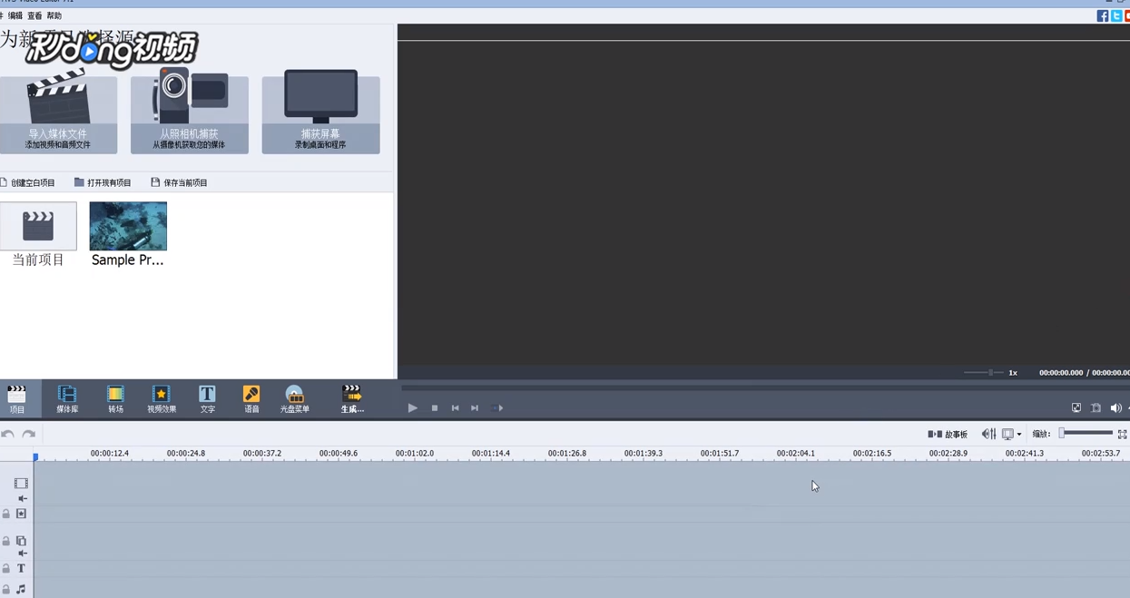This screenshot has height=598, width=1130.
Task: Lock the text track
Action: click(6, 569)
